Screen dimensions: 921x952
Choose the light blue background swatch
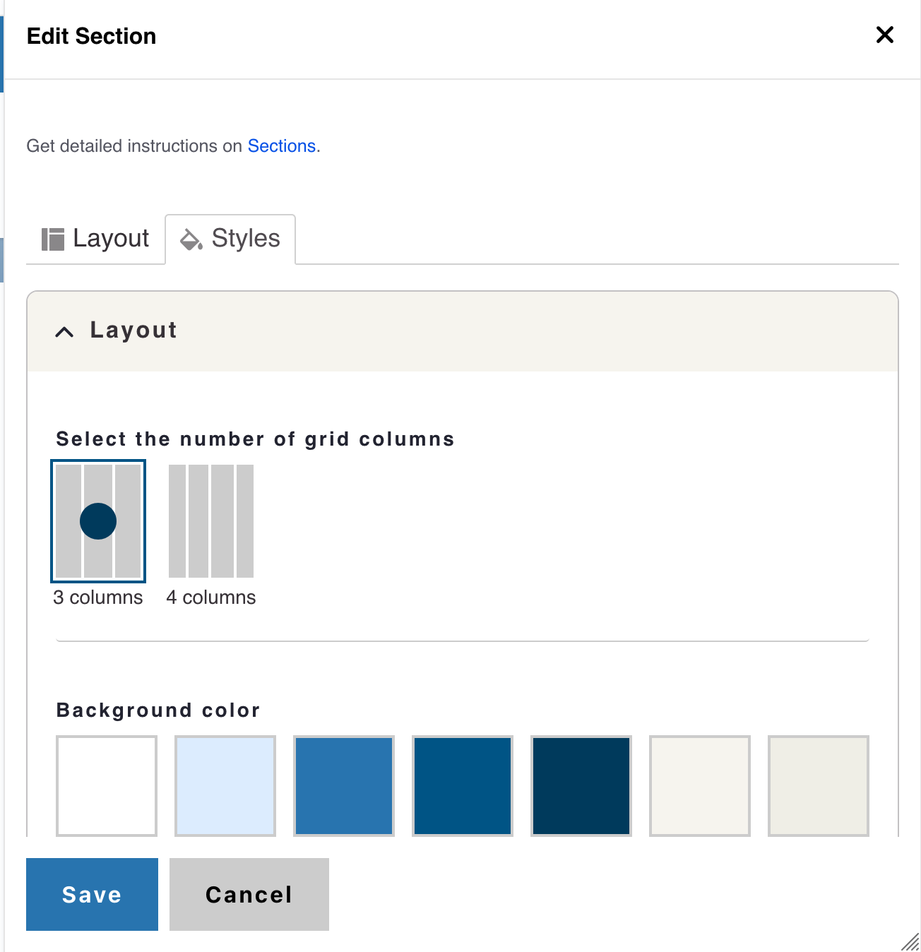click(225, 785)
